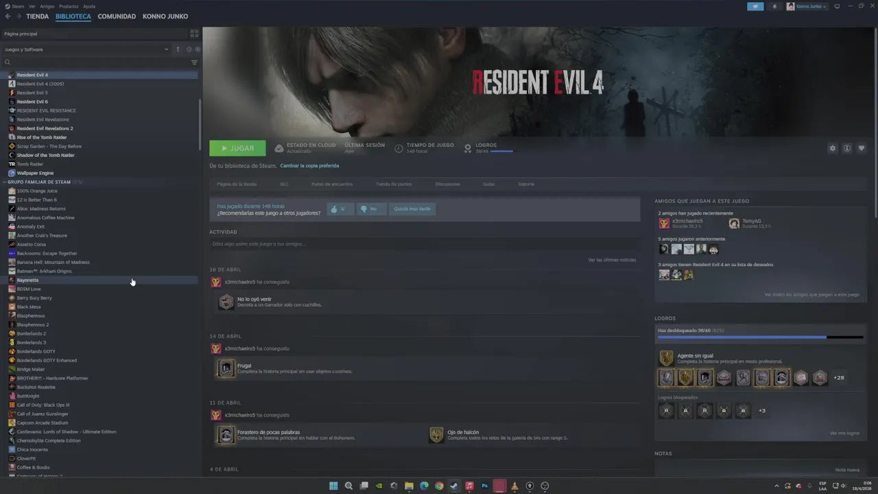
Task: Open Chrome from the taskbar
Action: click(439, 486)
